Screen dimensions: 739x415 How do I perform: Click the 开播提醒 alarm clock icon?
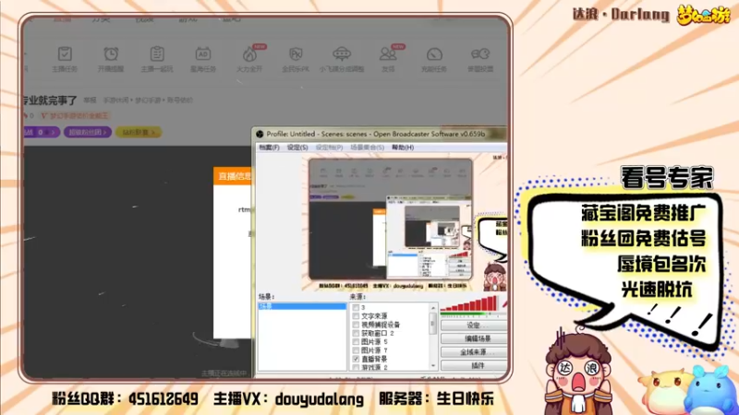point(111,53)
